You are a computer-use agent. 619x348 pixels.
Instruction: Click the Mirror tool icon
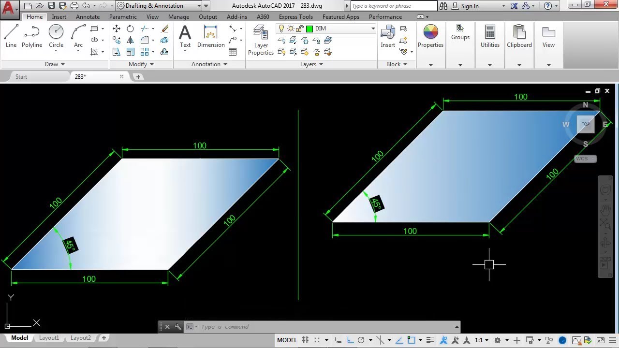[x=130, y=41]
